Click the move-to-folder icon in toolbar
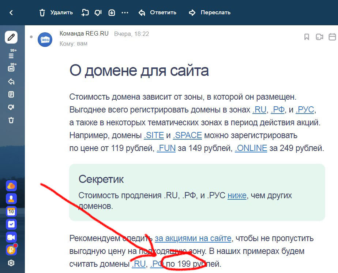The width and height of the screenshot is (338, 273). coord(85,13)
